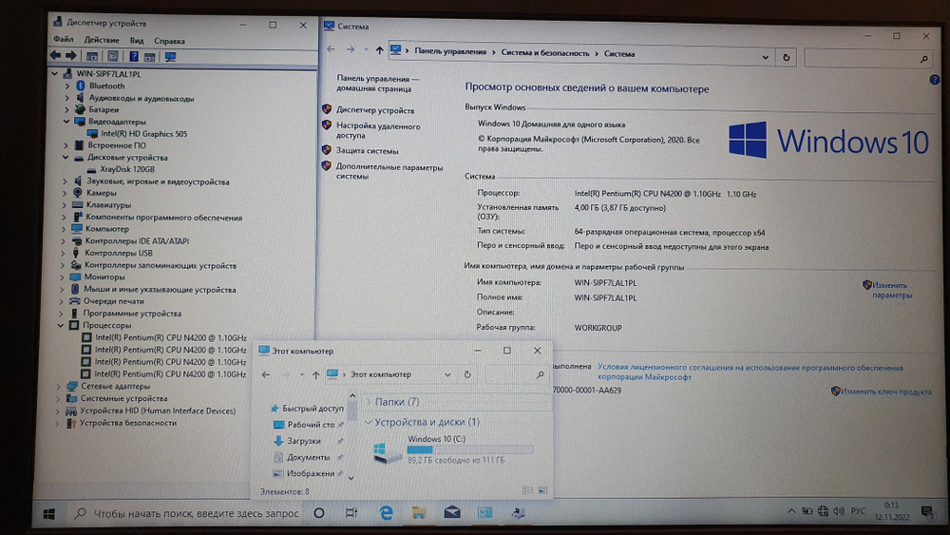Open address bar dropdown in System window

tap(765, 57)
